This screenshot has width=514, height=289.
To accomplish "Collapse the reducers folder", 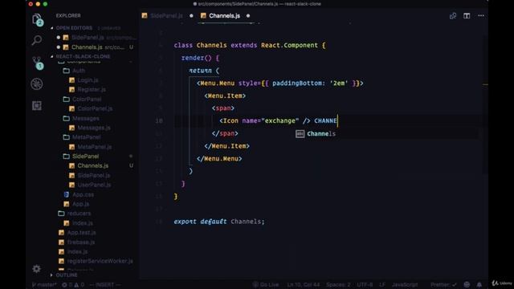I will click(79, 214).
